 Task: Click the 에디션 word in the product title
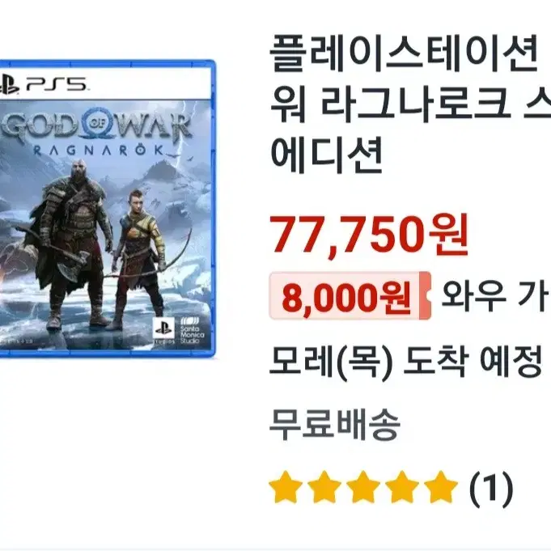(x=326, y=155)
